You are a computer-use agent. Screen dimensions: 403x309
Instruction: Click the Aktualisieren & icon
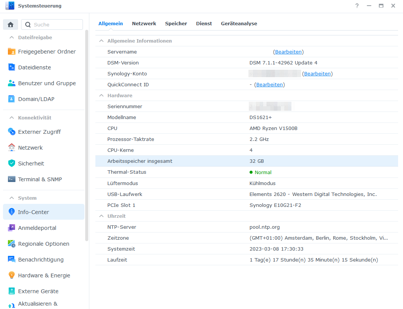coord(12,305)
